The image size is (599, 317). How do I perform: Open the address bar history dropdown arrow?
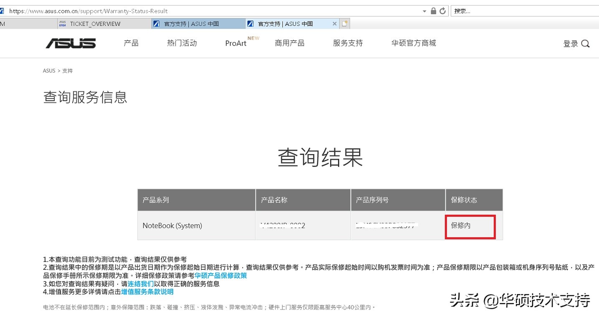424,10
